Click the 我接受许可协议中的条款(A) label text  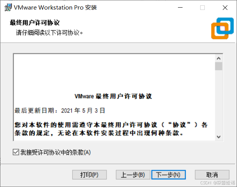[x=56, y=152]
